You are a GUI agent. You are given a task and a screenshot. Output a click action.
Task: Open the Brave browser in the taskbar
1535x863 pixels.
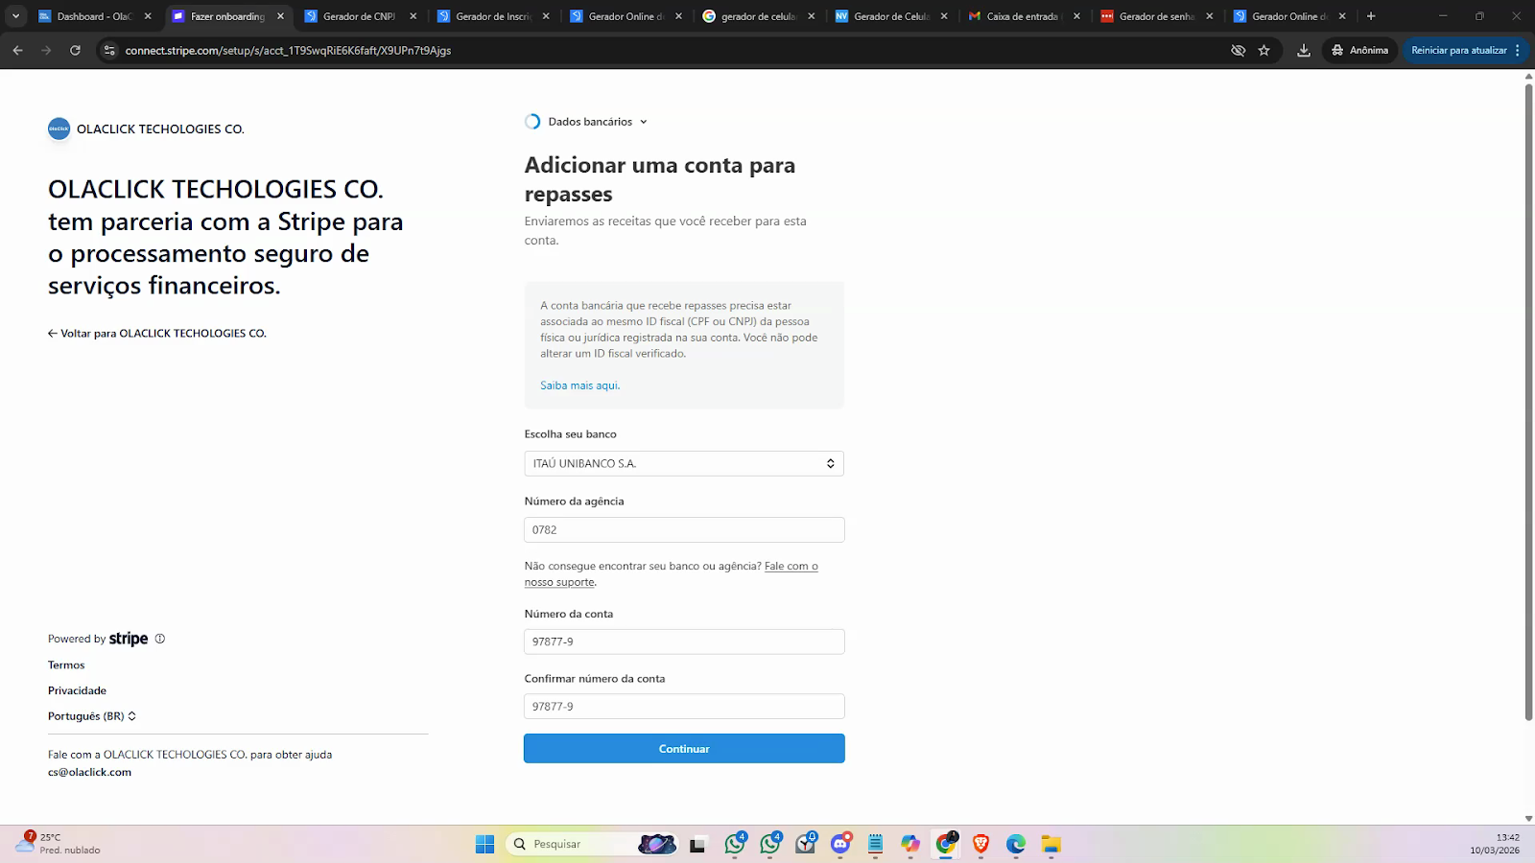pyautogui.click(x=980, y=844)
